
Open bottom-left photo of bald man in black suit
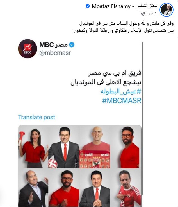click(33, 188)
